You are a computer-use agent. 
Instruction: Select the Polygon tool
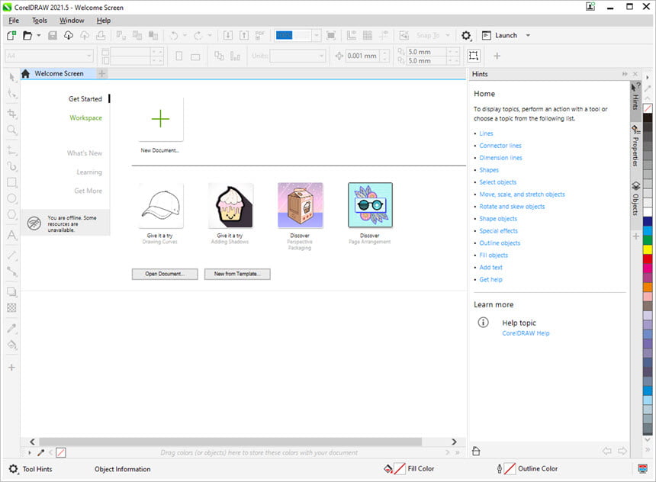tap(11, 214)
